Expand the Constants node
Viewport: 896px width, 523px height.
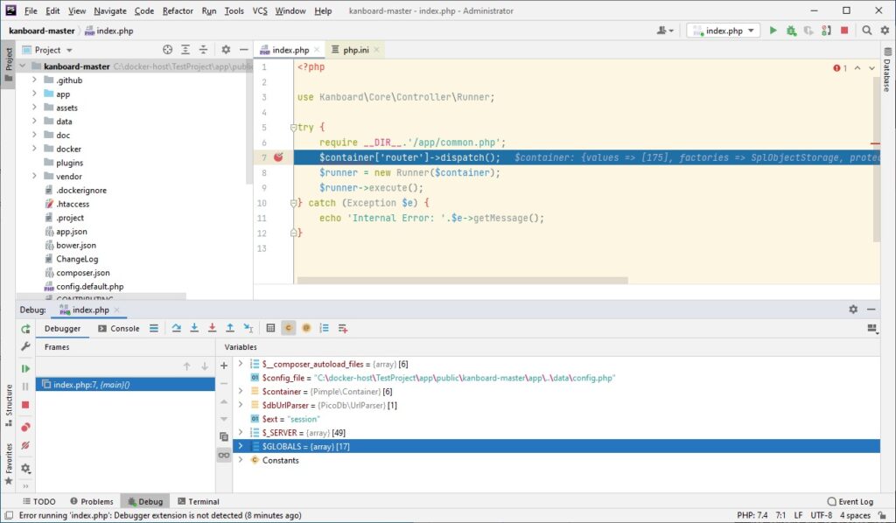tap(241, 460)
